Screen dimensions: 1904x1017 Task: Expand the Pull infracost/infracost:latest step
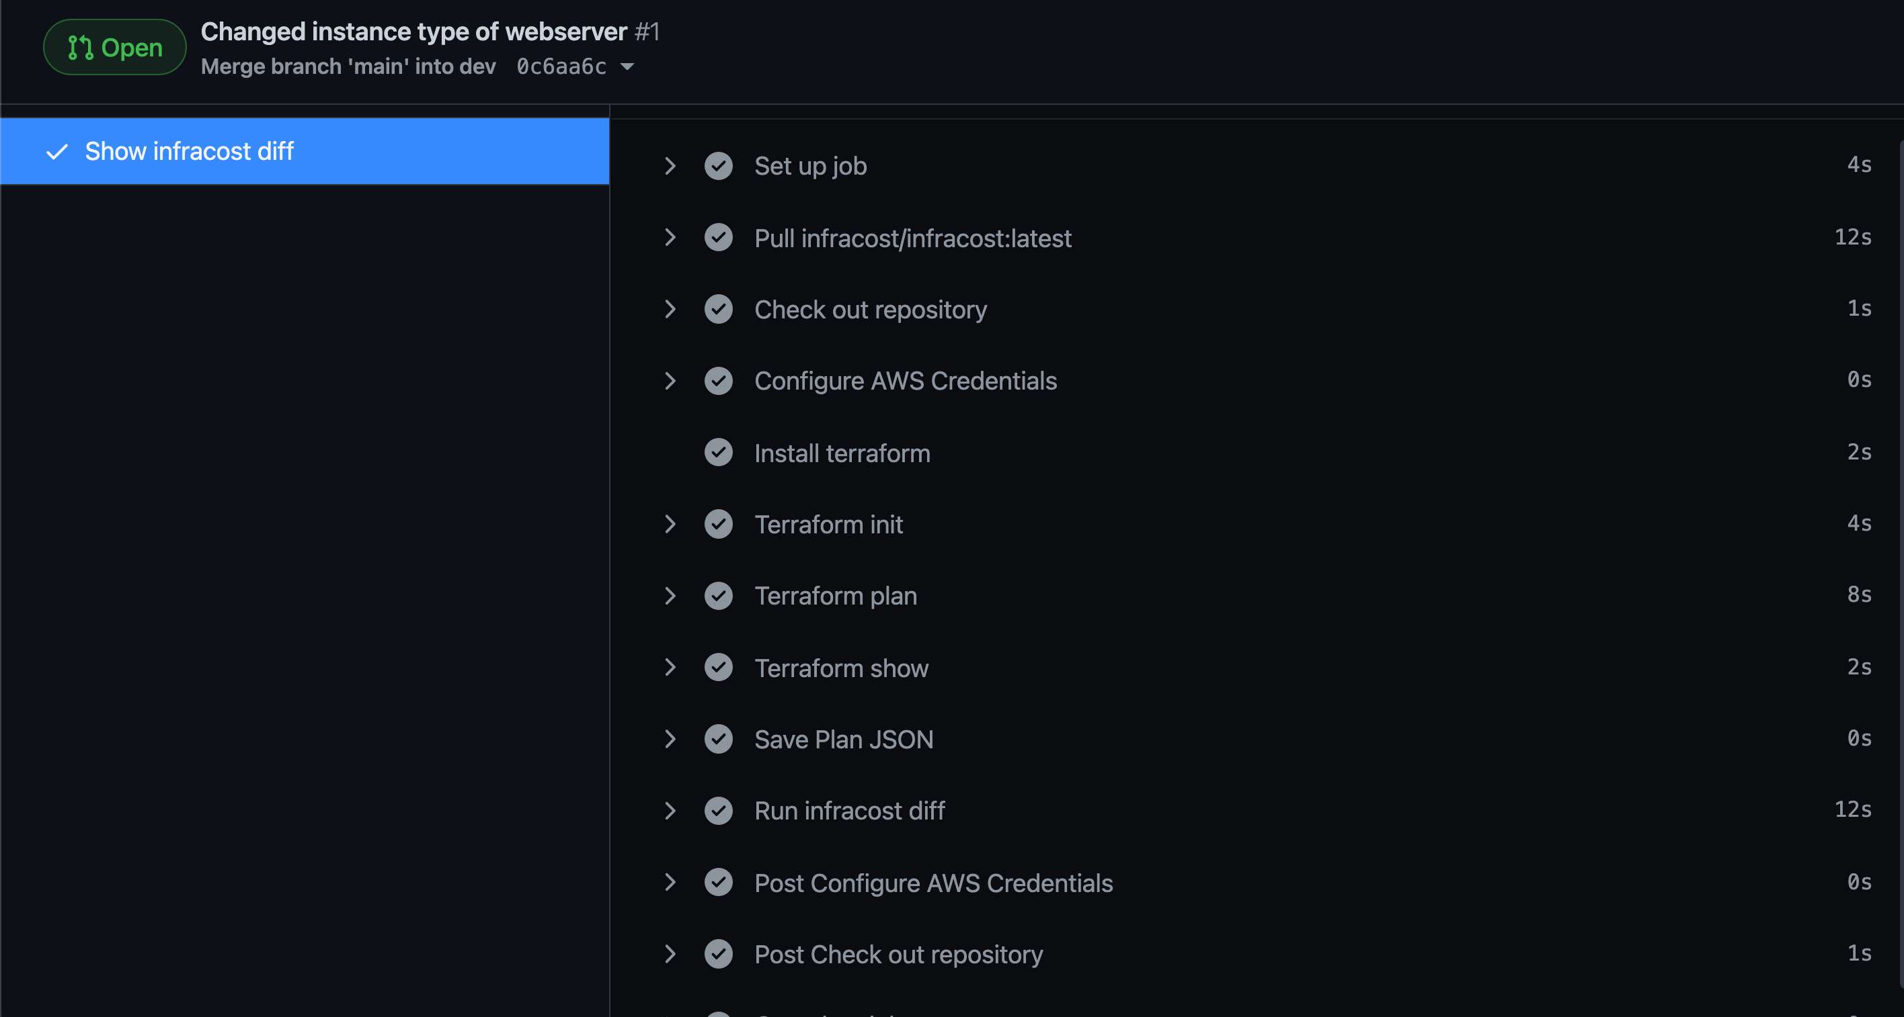click(x=670, y=237)
